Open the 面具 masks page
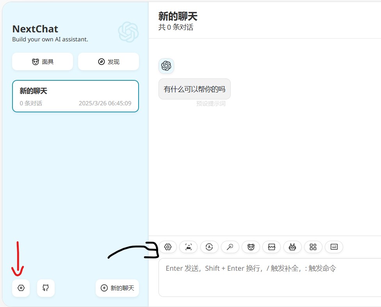The height and width of the screenshot is (307, 381). tap(43, 62)
